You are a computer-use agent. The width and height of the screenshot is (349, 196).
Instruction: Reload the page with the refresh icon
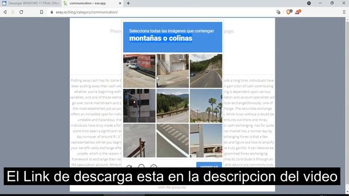(21, 12)
